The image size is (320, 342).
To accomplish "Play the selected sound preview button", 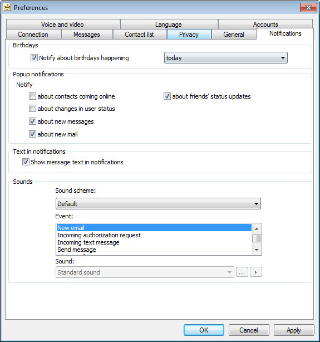I will click(256, 272).
